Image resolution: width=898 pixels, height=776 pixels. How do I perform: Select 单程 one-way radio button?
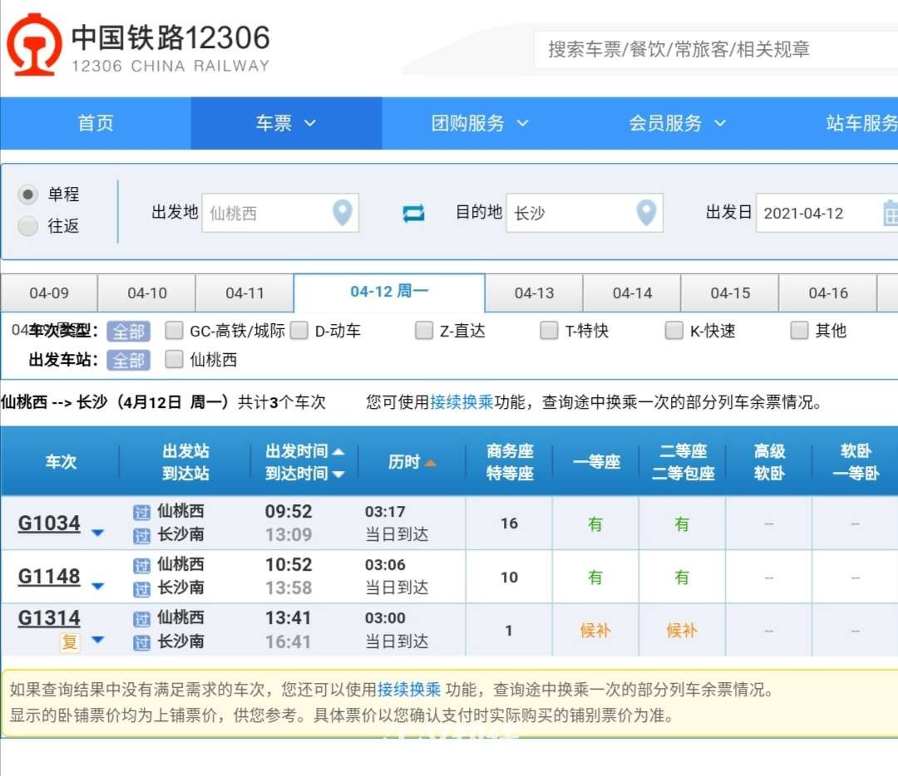click(27, 194)
